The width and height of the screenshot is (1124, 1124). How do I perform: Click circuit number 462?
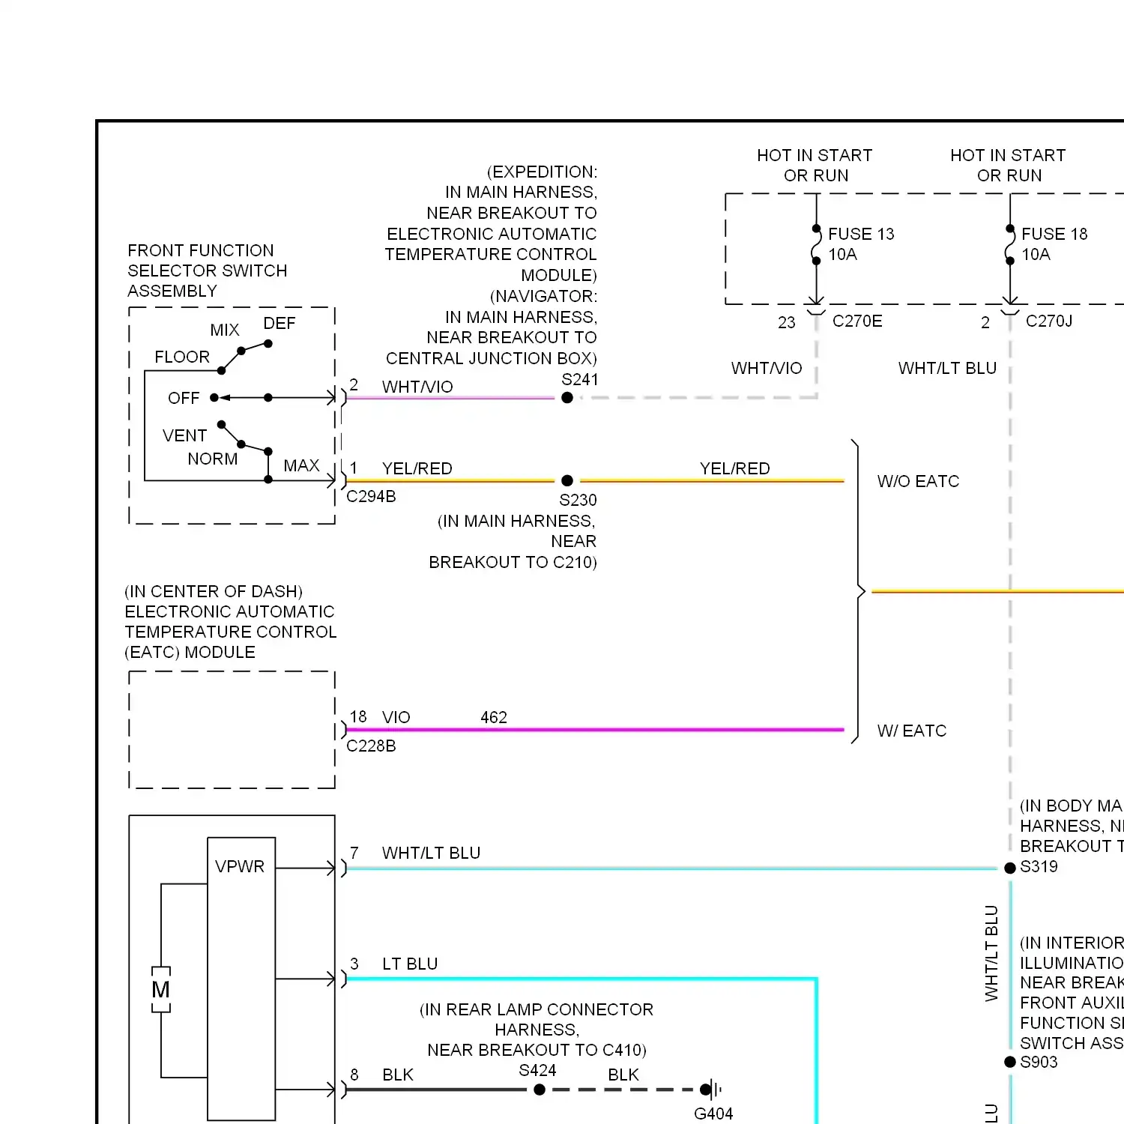pyautogui.click(x=494, y=717)
